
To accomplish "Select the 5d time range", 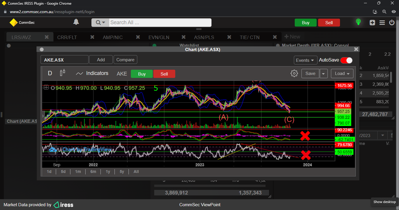I will tap(63, 171).
